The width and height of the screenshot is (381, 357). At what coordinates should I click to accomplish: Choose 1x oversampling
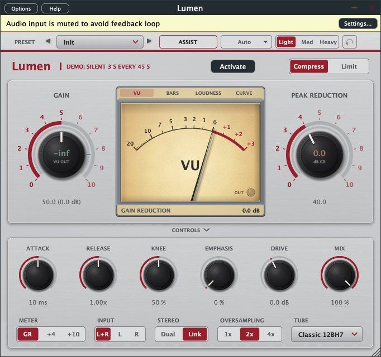pyautogui.click(x=228, y=334)
